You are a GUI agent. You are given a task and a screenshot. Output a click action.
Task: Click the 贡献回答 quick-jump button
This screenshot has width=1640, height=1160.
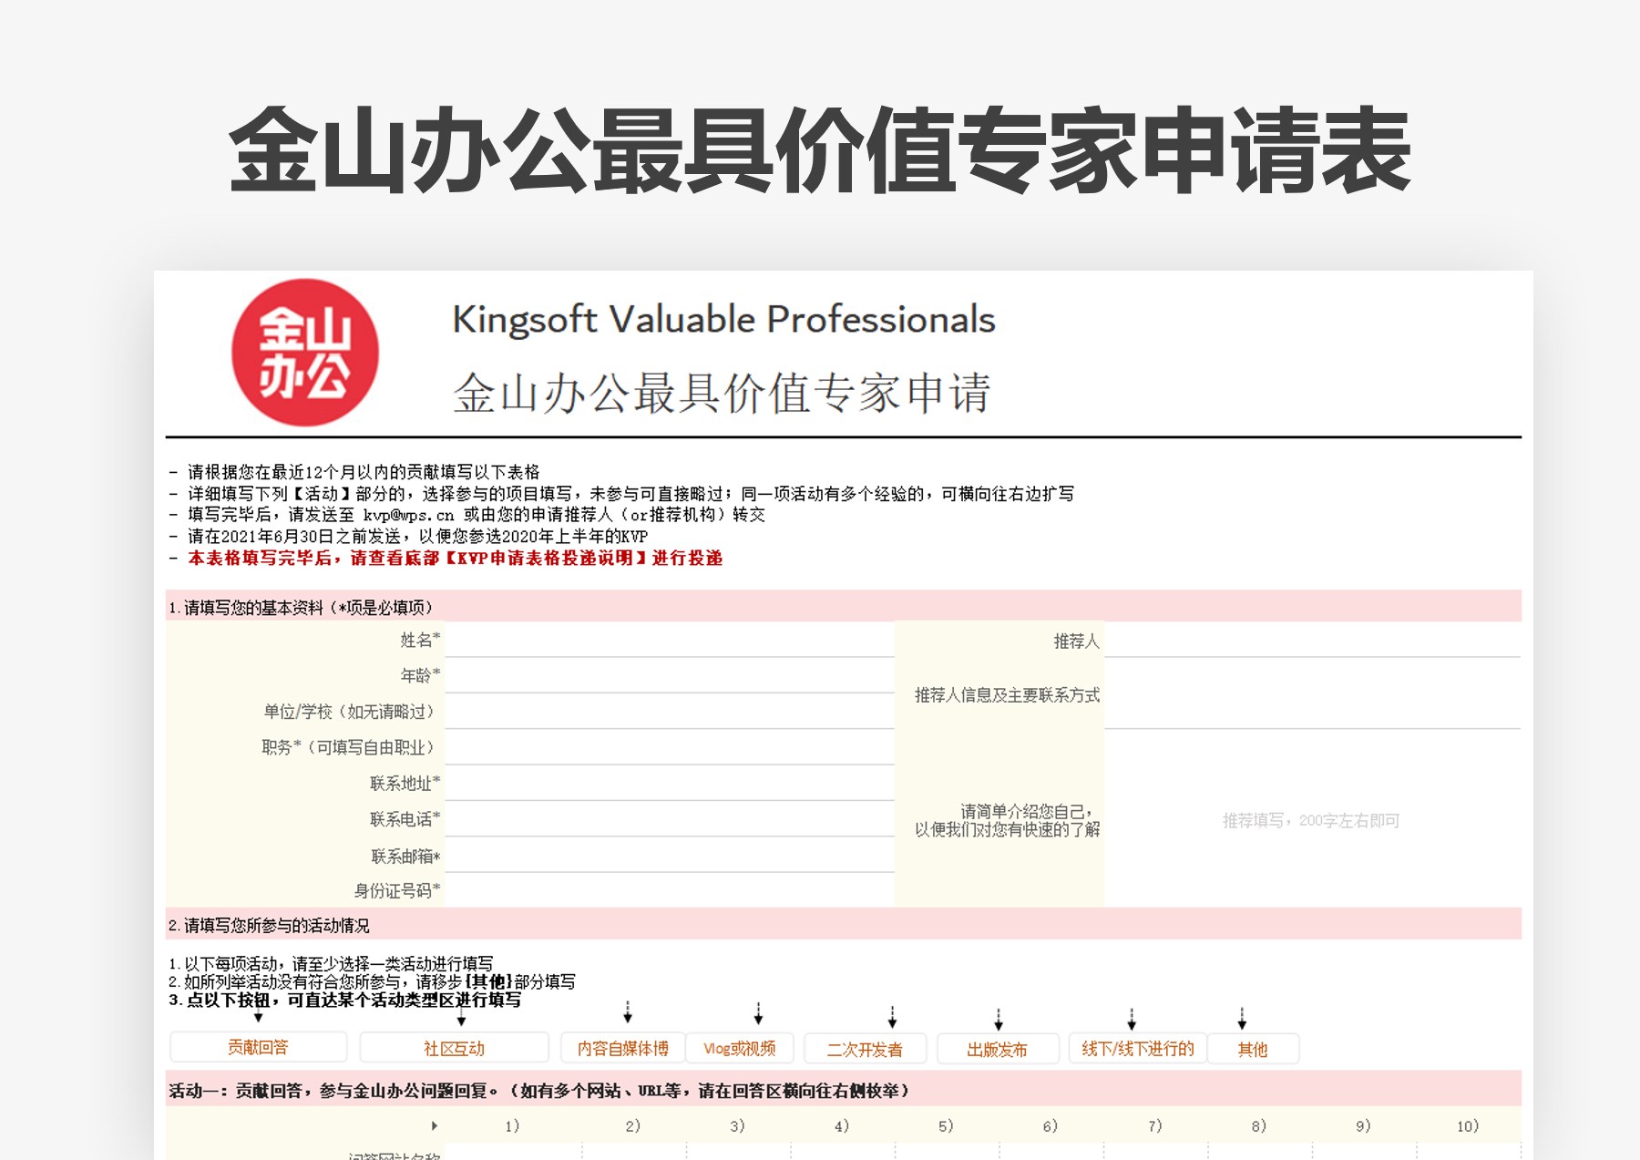258,1048
